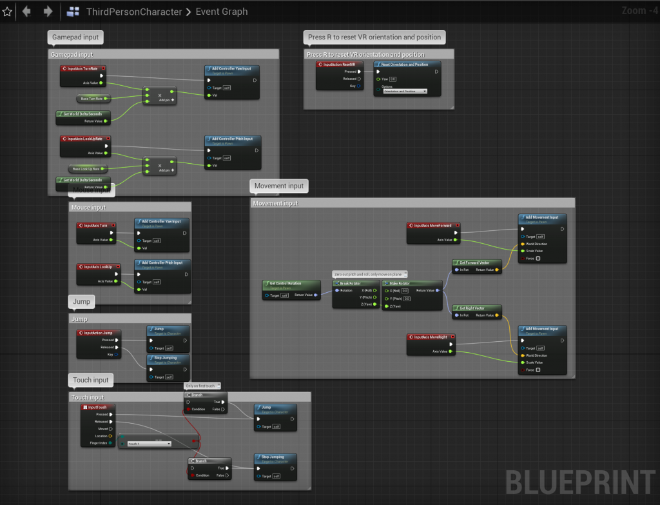Click the 'Only on first touch' comment bubble
Image resolution: width=660 pixels, height=505 pixels.
tap(202, 386)
